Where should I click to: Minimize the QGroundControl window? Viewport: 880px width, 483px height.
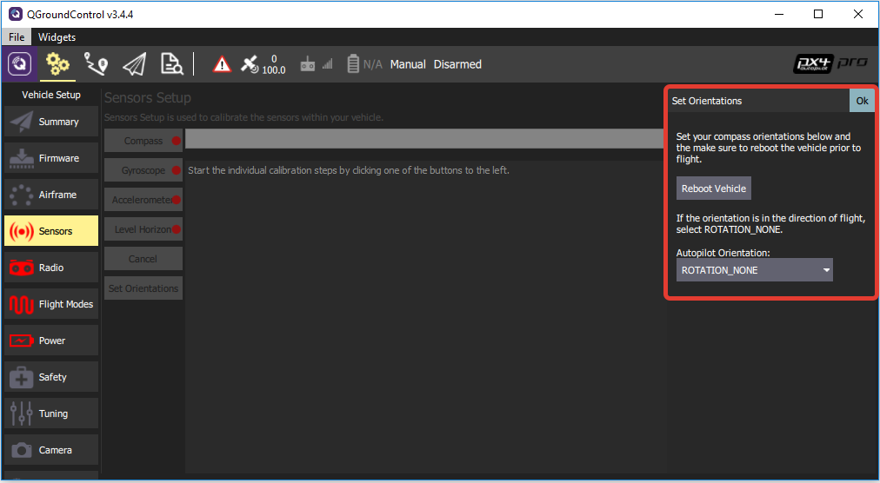tap(779, 14)
